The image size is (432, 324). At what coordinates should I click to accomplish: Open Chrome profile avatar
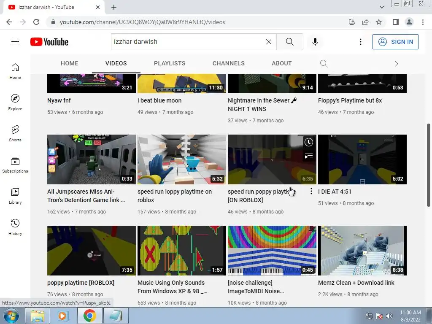409,22
